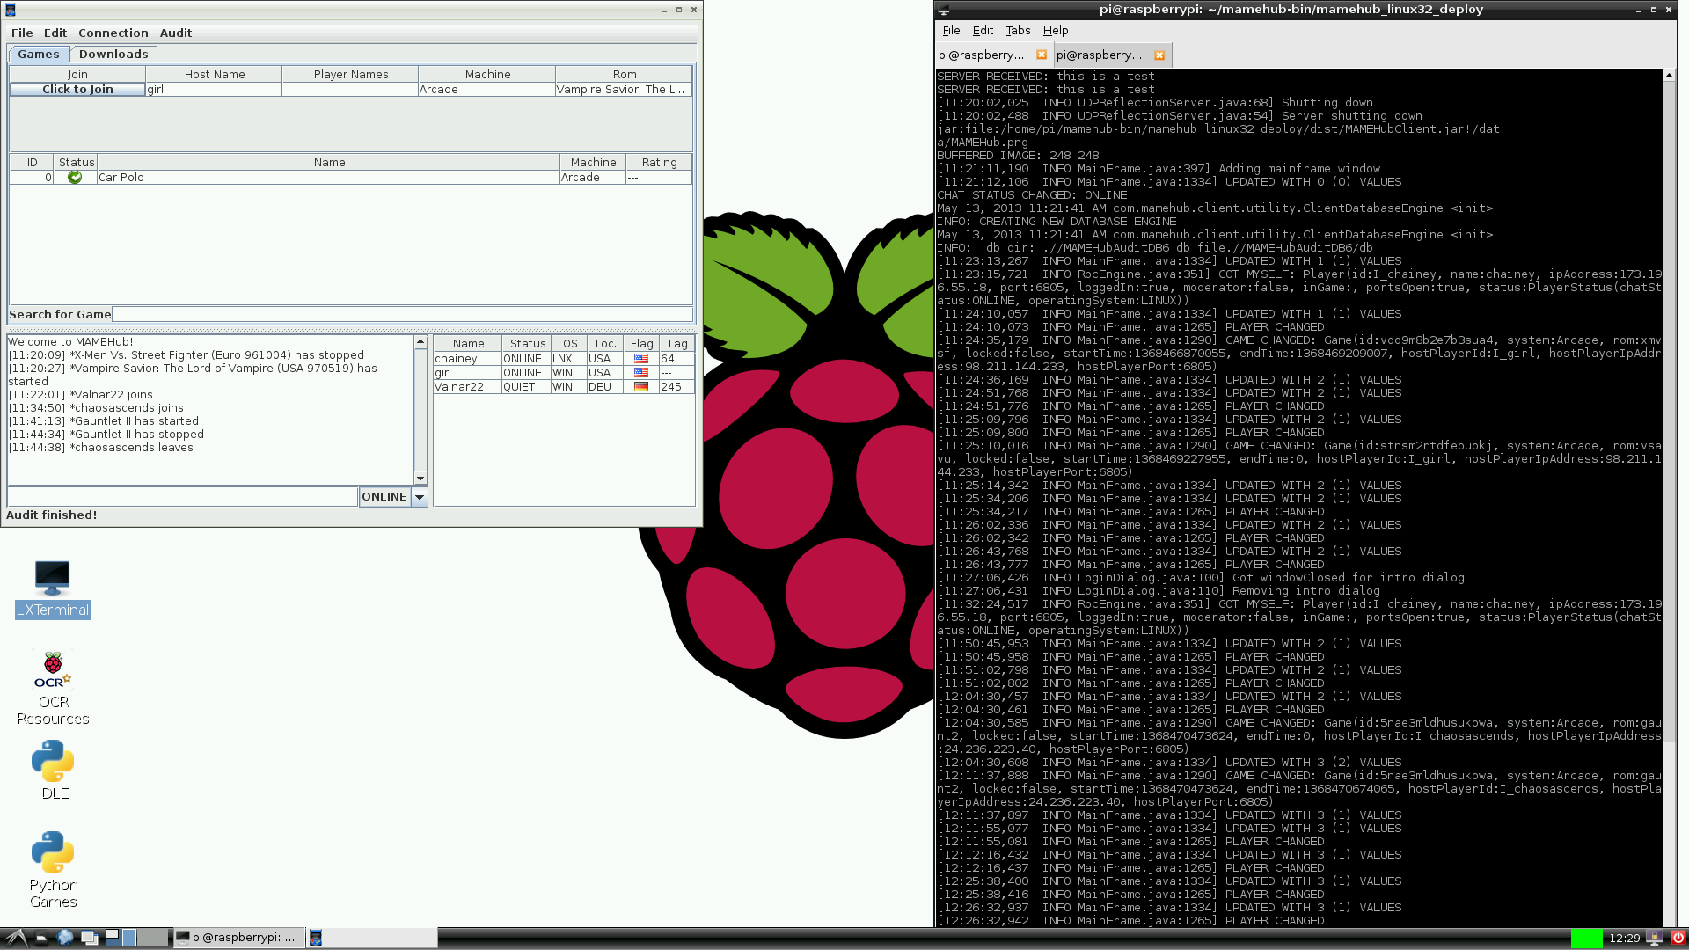The width and height of the screenshot is (1689, 950).
Task: Click the USA flag in girl's row
Action: click(641, 373)
